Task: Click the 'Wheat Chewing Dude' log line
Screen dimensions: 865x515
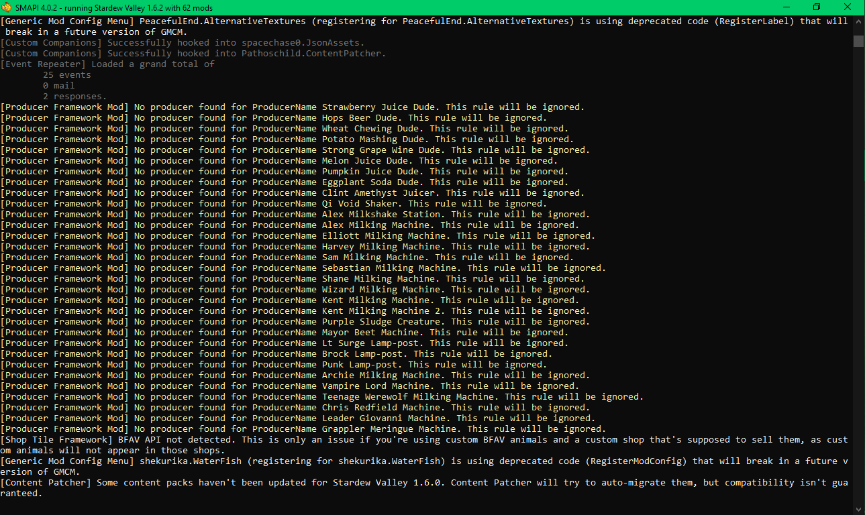Action: point(285,129)
